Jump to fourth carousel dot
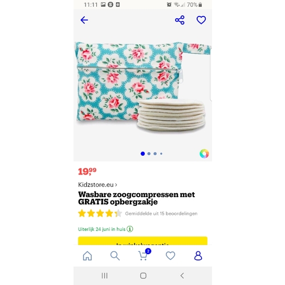The width and height of the screenshot is (285, 285). [x=161, y=153]
